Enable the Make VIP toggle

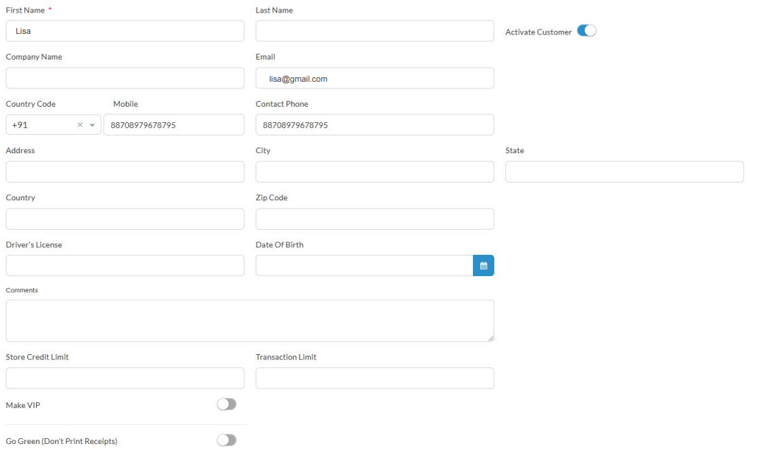point(226,404)
